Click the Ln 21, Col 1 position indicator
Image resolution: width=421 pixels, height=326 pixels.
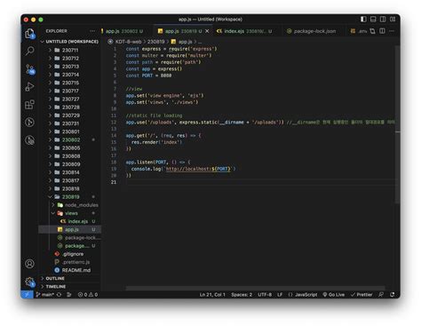coord(212,295)
